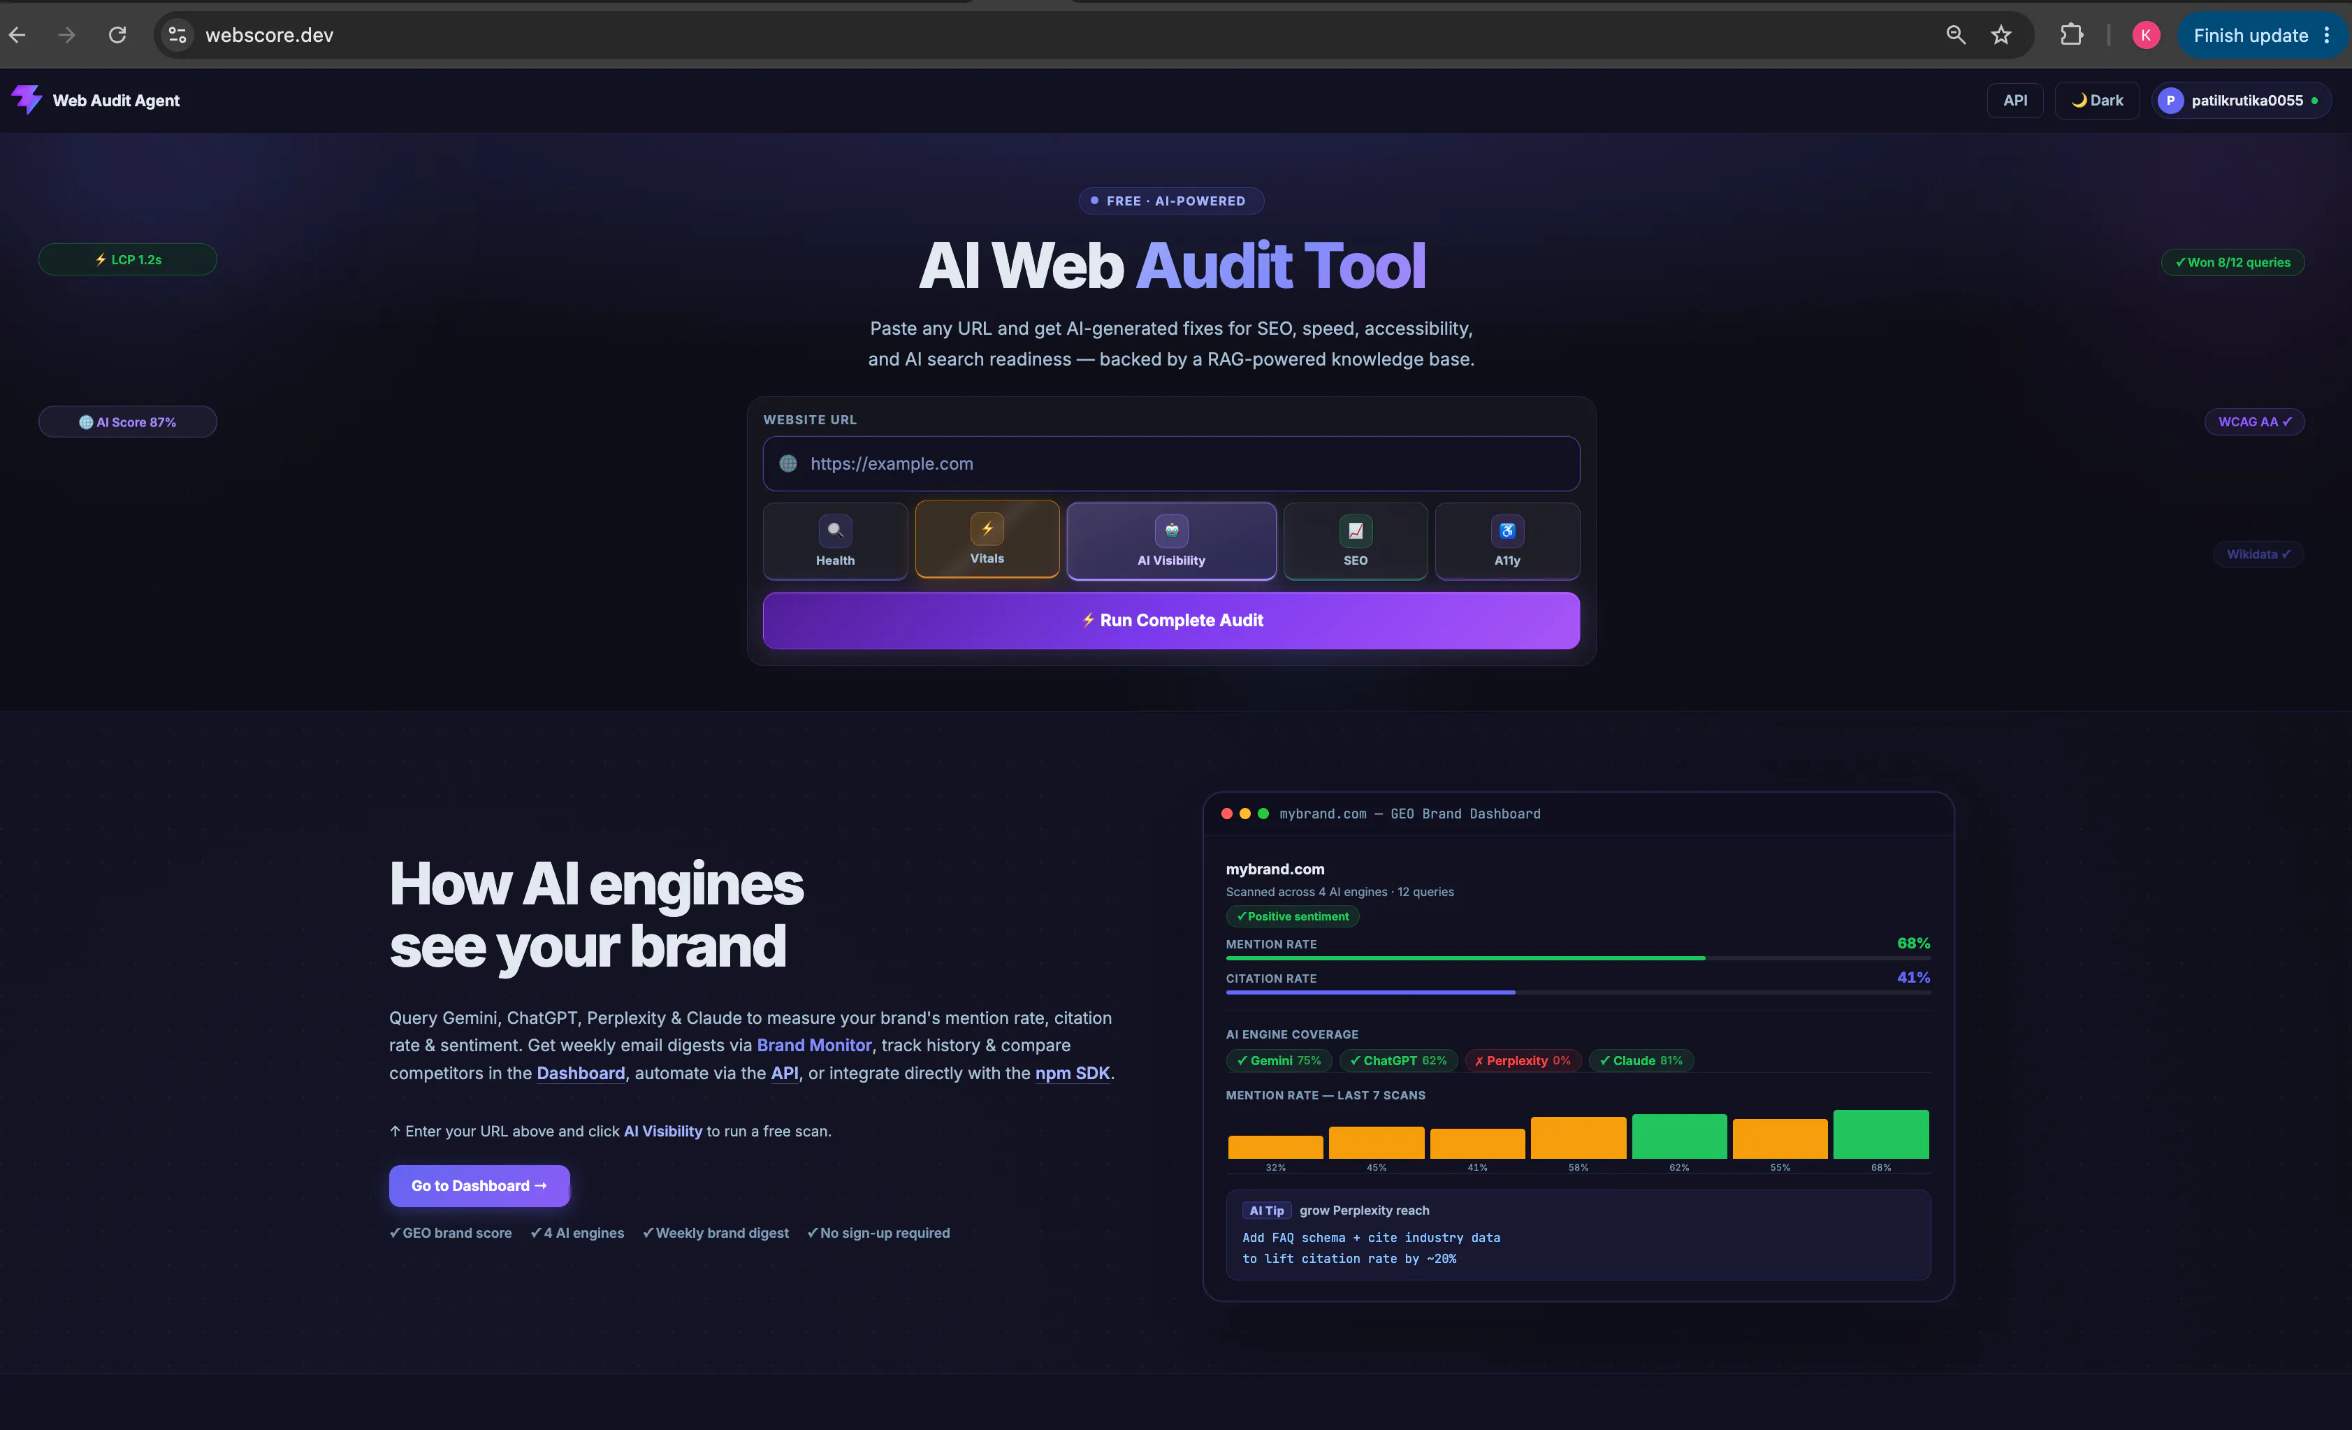Select the Health audit tab
The height and width of the screenshot is (1430, 2352).
point(835,541)
